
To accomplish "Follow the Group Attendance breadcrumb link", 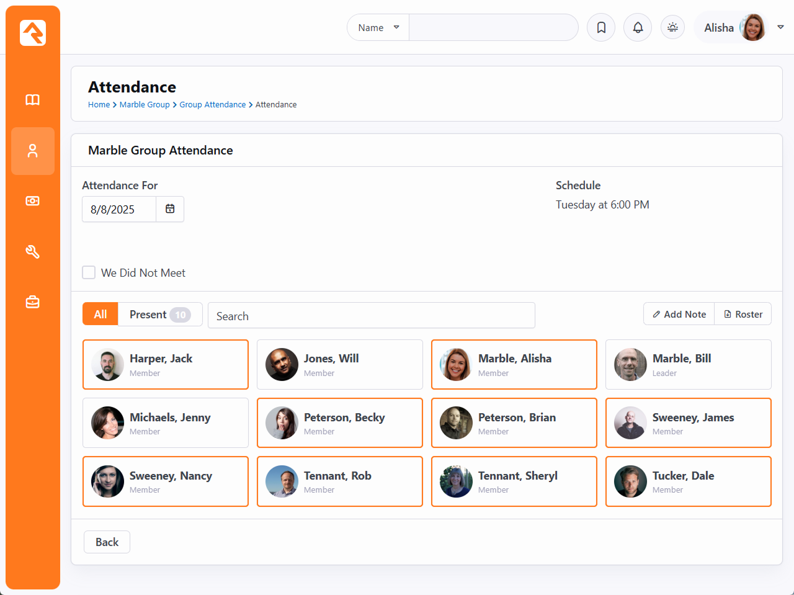I will [x=212, y=105].
